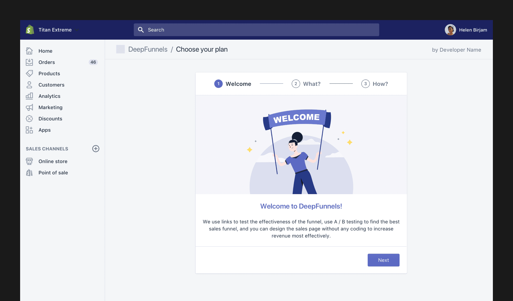Go to step 2 What?

306,84
